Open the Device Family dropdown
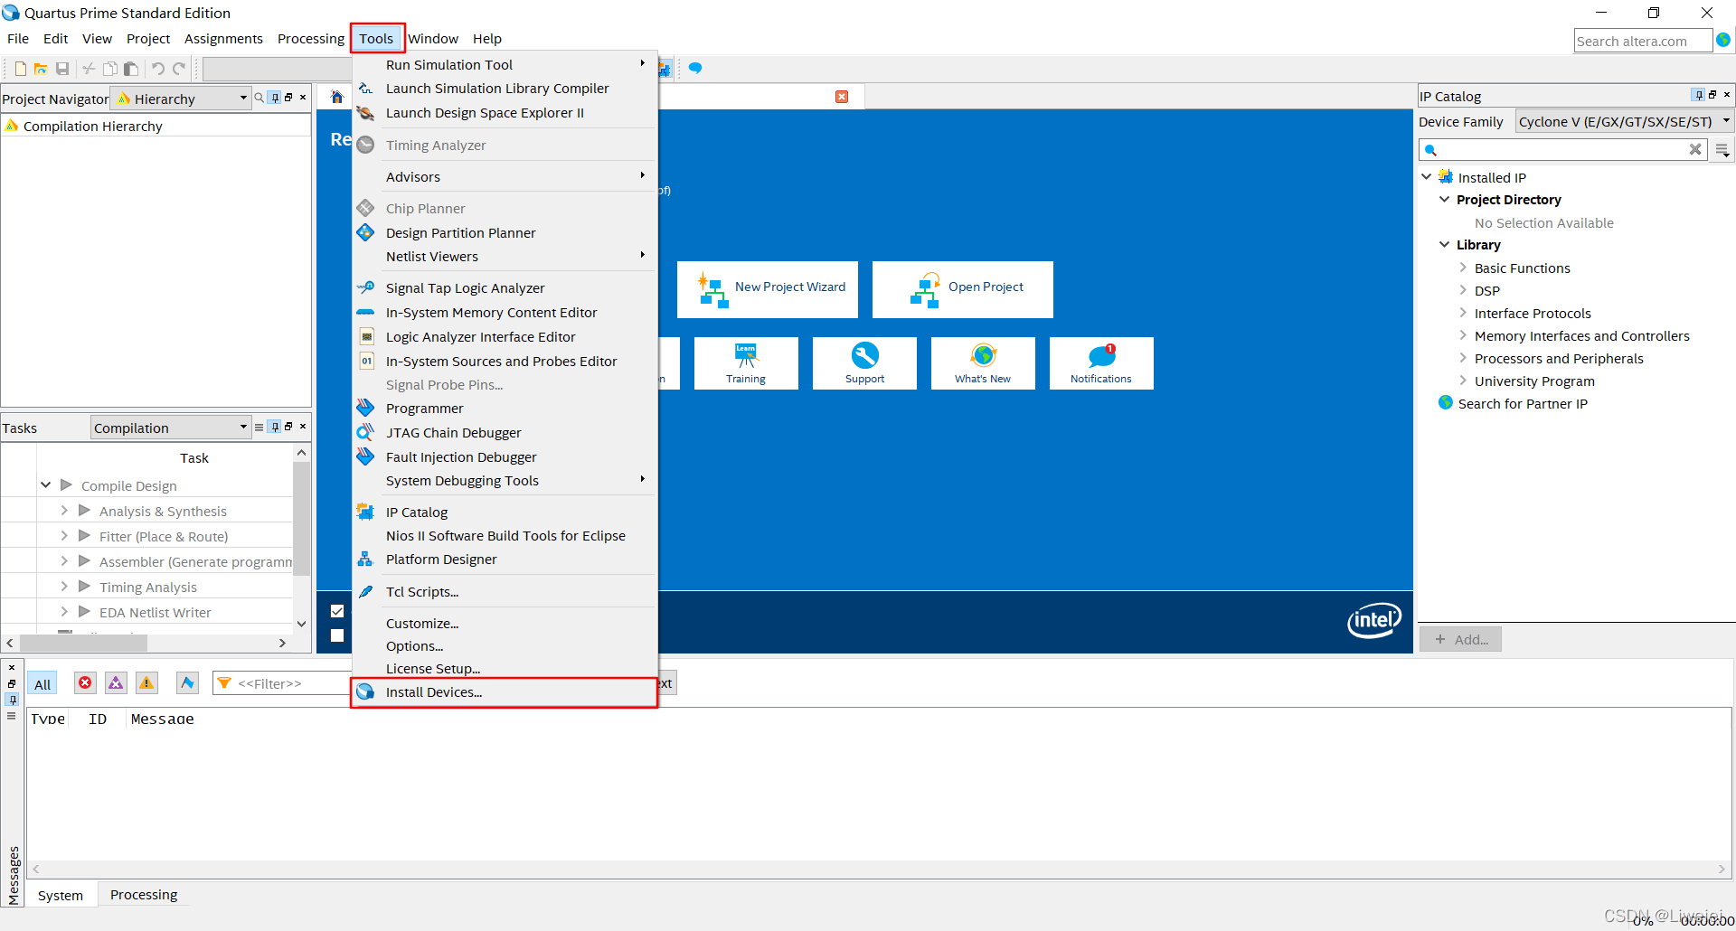The height and width of the screenshot is (931, 1736). tap(1624, 121)
